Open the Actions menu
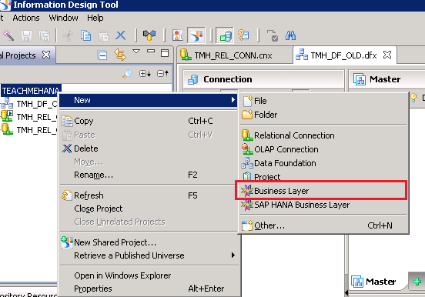The image size is (425, 297). pyautogui.click(x=26, y=18)
